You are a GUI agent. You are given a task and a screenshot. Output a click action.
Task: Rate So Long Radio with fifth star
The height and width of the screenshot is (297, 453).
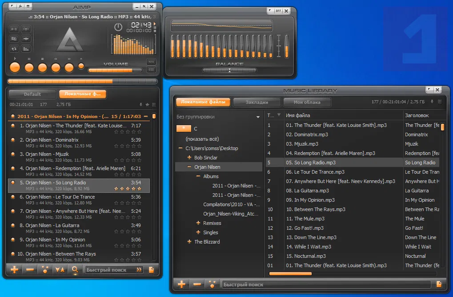tap(140, 189)
